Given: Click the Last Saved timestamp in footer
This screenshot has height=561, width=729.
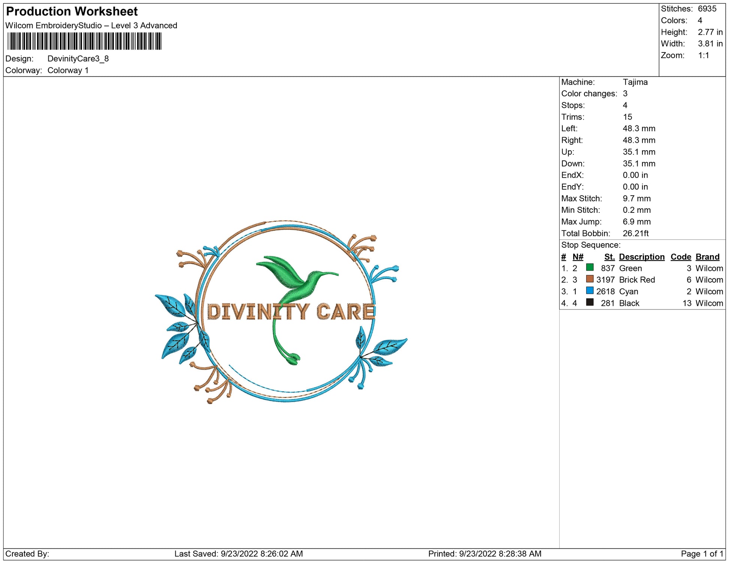Looking at the screenshot, I should (x=238, y=554).
